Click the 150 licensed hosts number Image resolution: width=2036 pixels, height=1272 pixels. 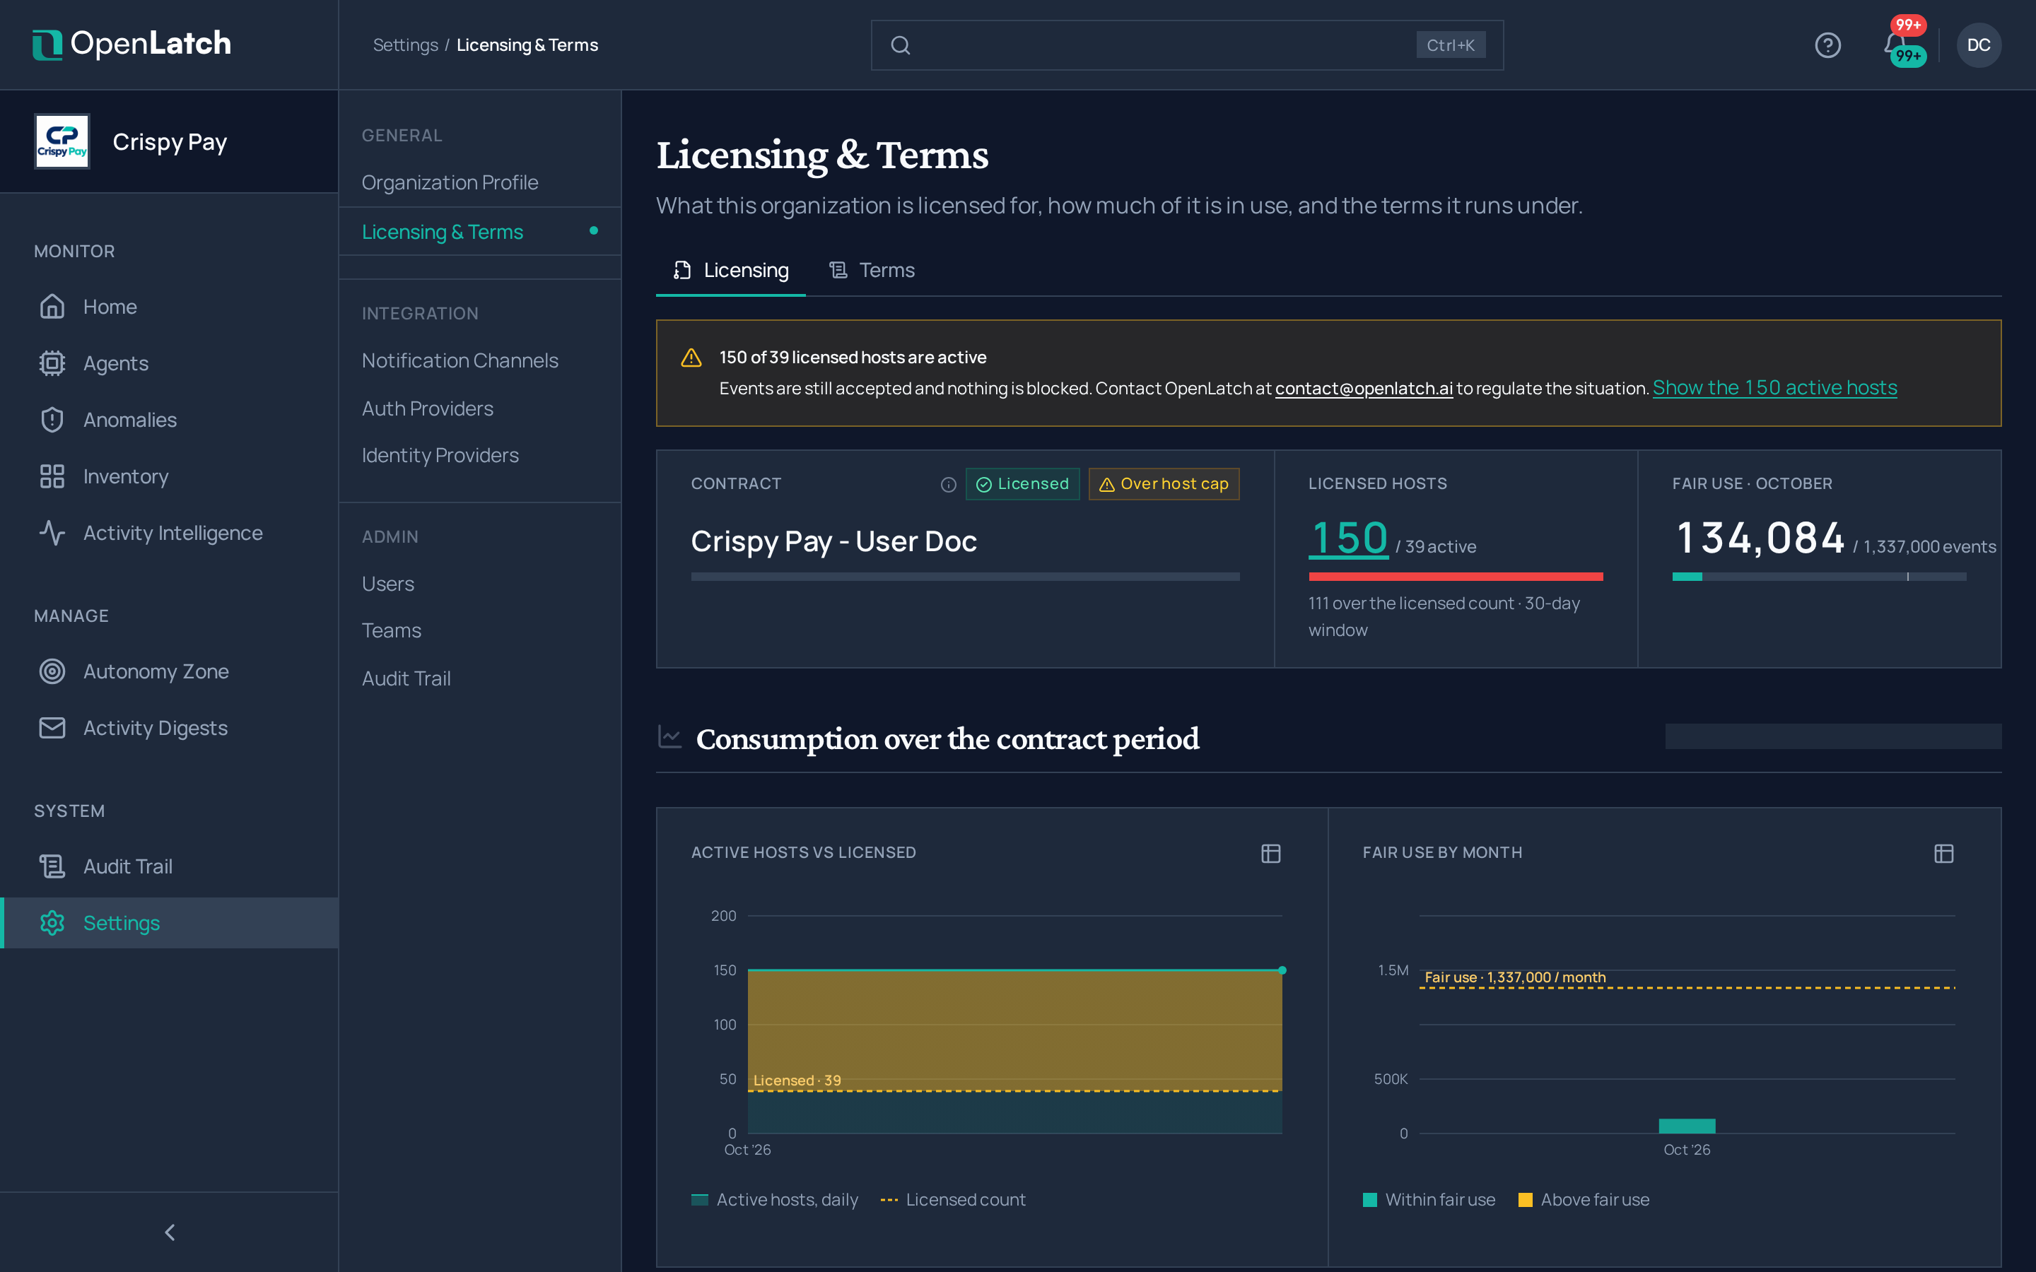(1349, 538)
